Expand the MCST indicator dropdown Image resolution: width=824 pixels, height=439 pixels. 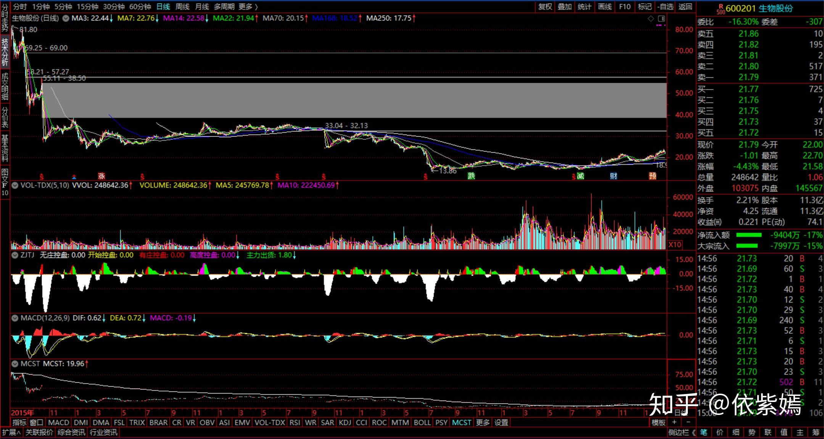(x=15, y=364)
